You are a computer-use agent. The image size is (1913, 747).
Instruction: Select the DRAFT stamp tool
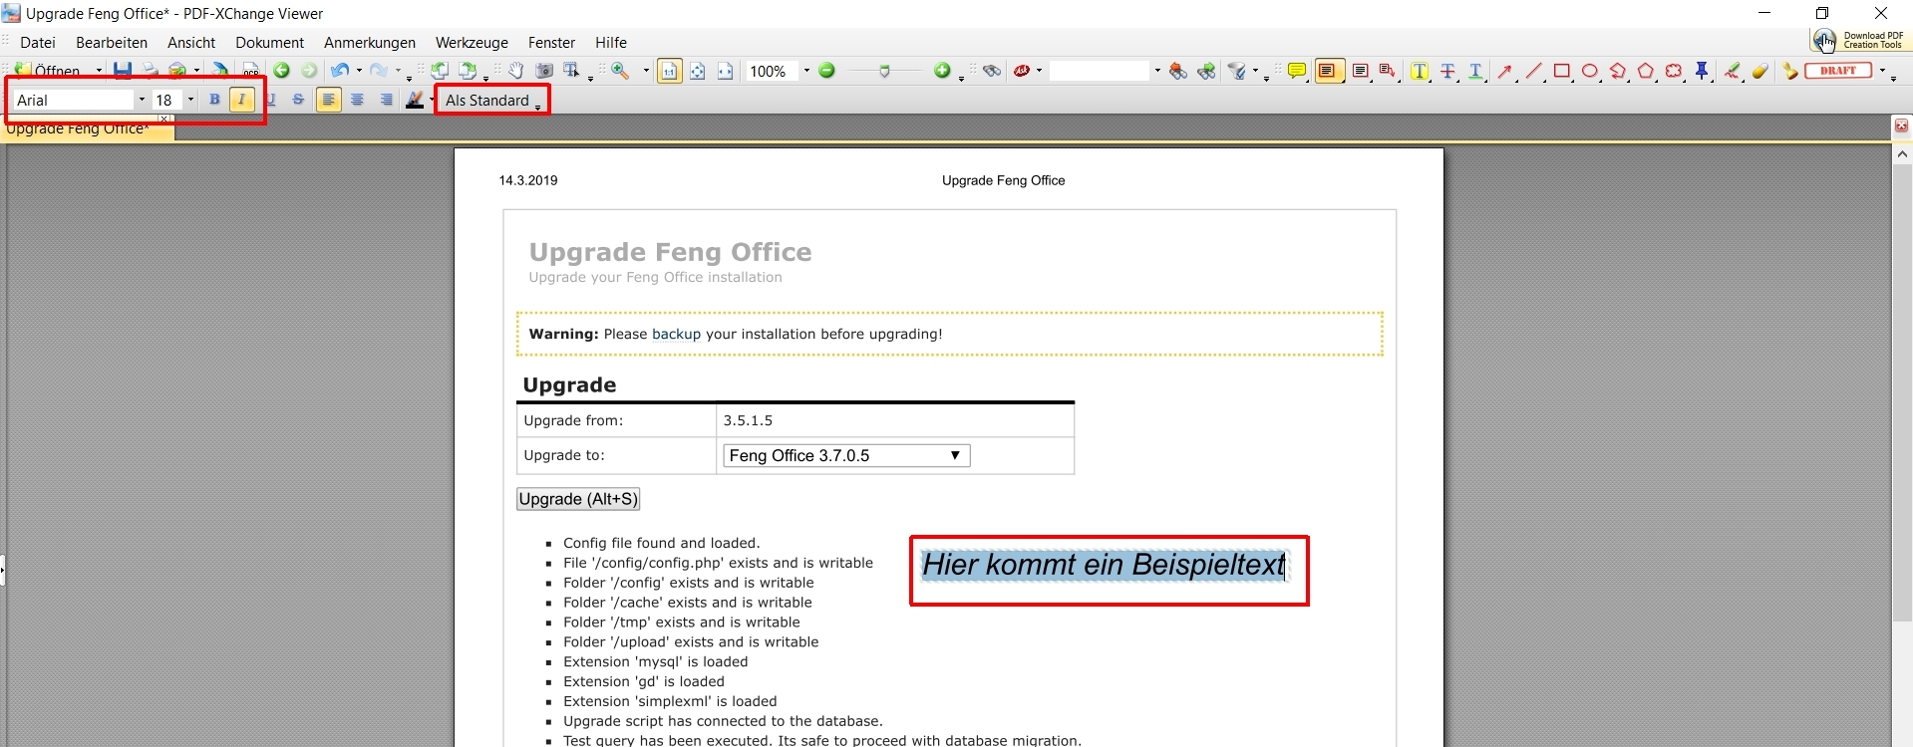1838,71
